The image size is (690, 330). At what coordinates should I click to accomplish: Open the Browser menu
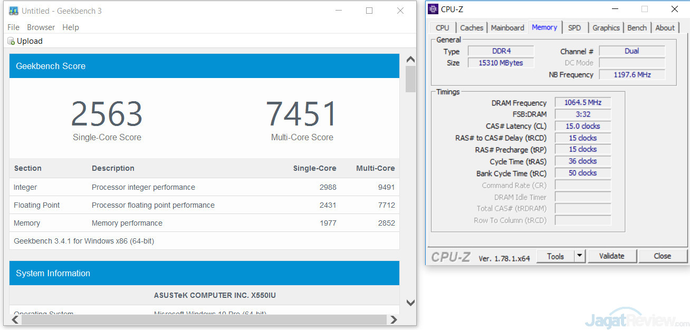point(41,27)
